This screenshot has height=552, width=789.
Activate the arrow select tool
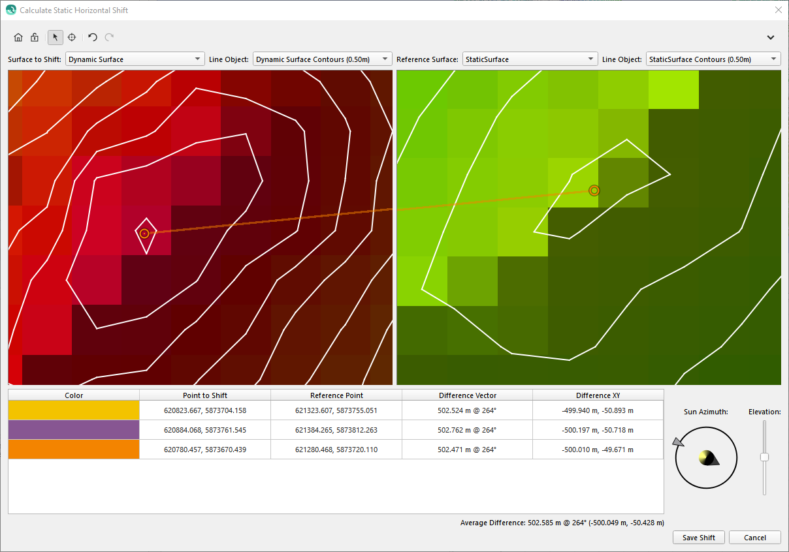point(56,37)
